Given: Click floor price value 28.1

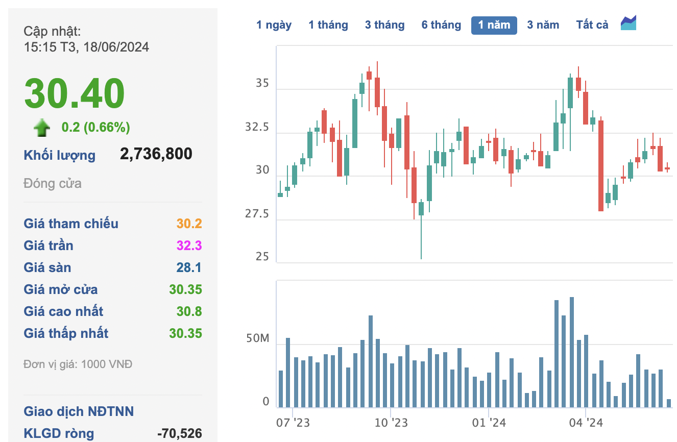Looking at the screenshot, I should pyautogui.click(x=189, y=267).
